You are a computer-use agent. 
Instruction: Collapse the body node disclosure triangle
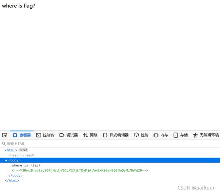pyautogui.click(x=6, y=160)
